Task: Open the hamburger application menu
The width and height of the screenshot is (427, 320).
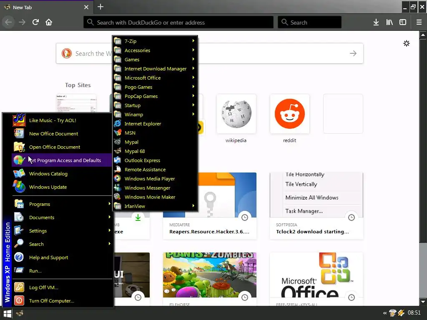Action: tap(419, 22)
